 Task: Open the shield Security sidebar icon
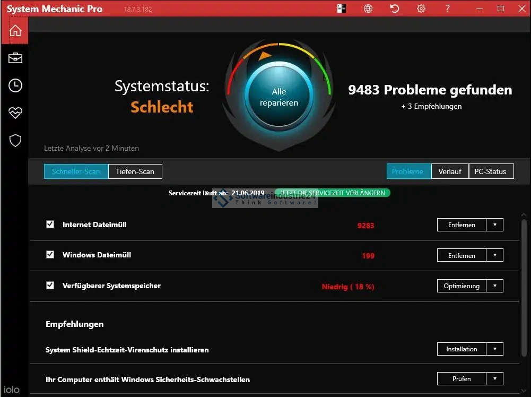pos(15,141)
